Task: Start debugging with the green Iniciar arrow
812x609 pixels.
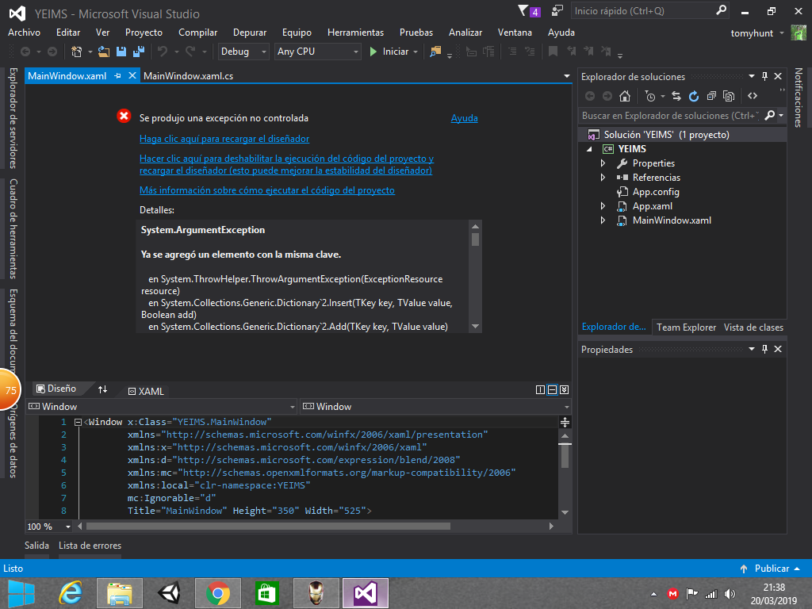Action: 373,52
